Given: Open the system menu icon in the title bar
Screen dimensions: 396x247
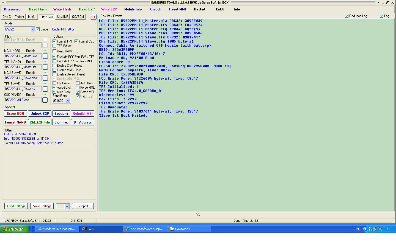Looking at the screenshot, I should [x=3, y=3].
